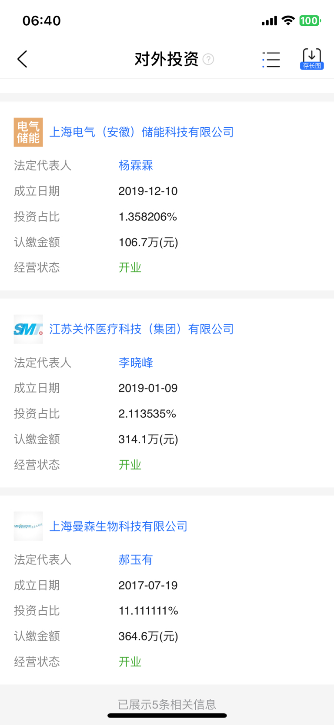Tap the 对外投资 page title
Screen dimensions: 334x725
[x=167, y=59]
